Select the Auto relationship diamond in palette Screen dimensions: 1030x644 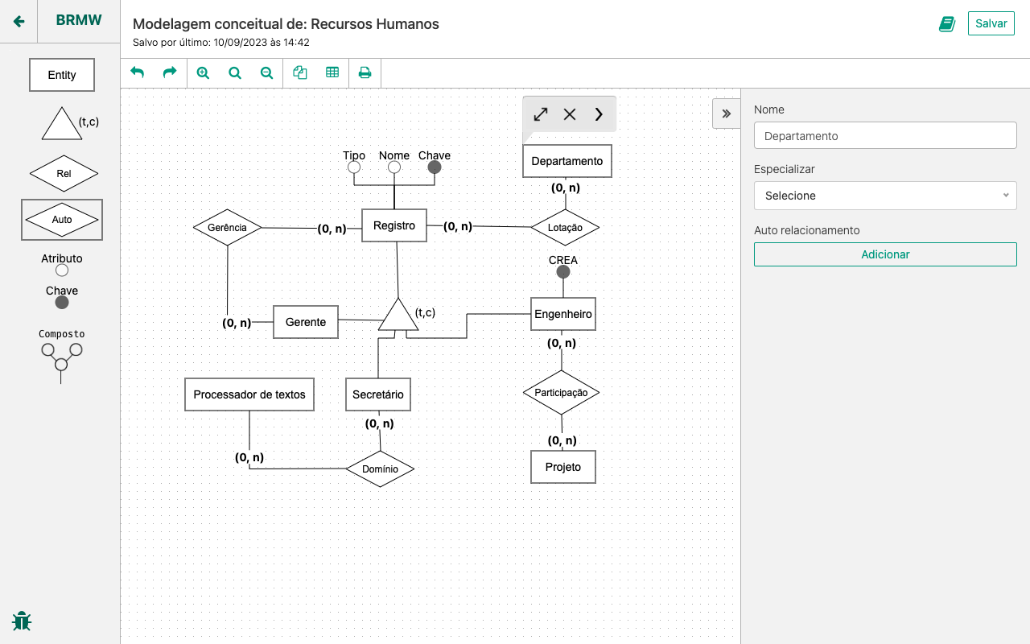click(62, 220)
